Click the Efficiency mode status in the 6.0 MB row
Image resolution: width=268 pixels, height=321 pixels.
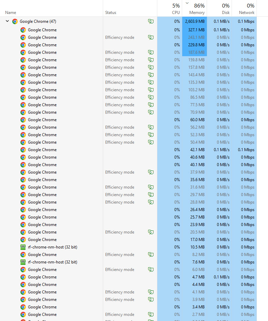[120, 269]
